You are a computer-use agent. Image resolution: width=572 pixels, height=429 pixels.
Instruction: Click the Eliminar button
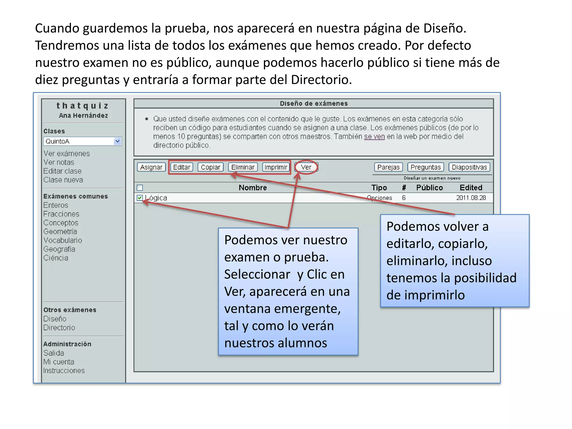click(243, 167)
